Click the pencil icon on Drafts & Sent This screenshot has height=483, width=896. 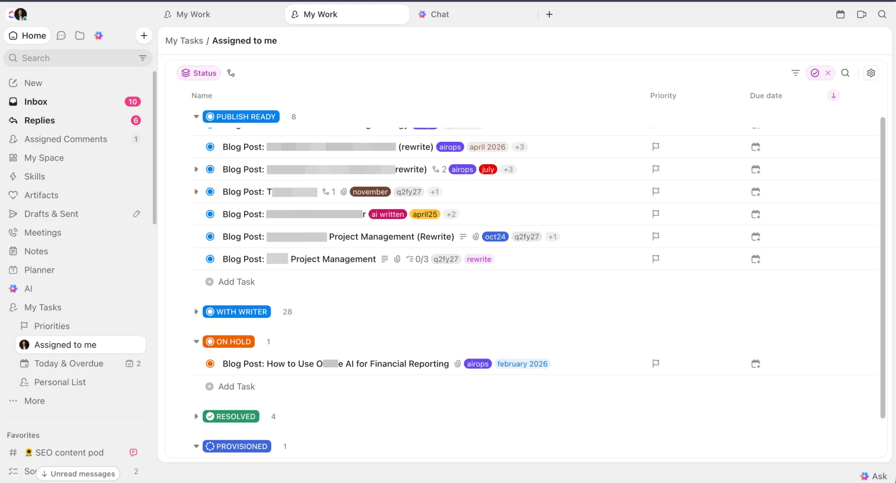(x=136, y=214)
